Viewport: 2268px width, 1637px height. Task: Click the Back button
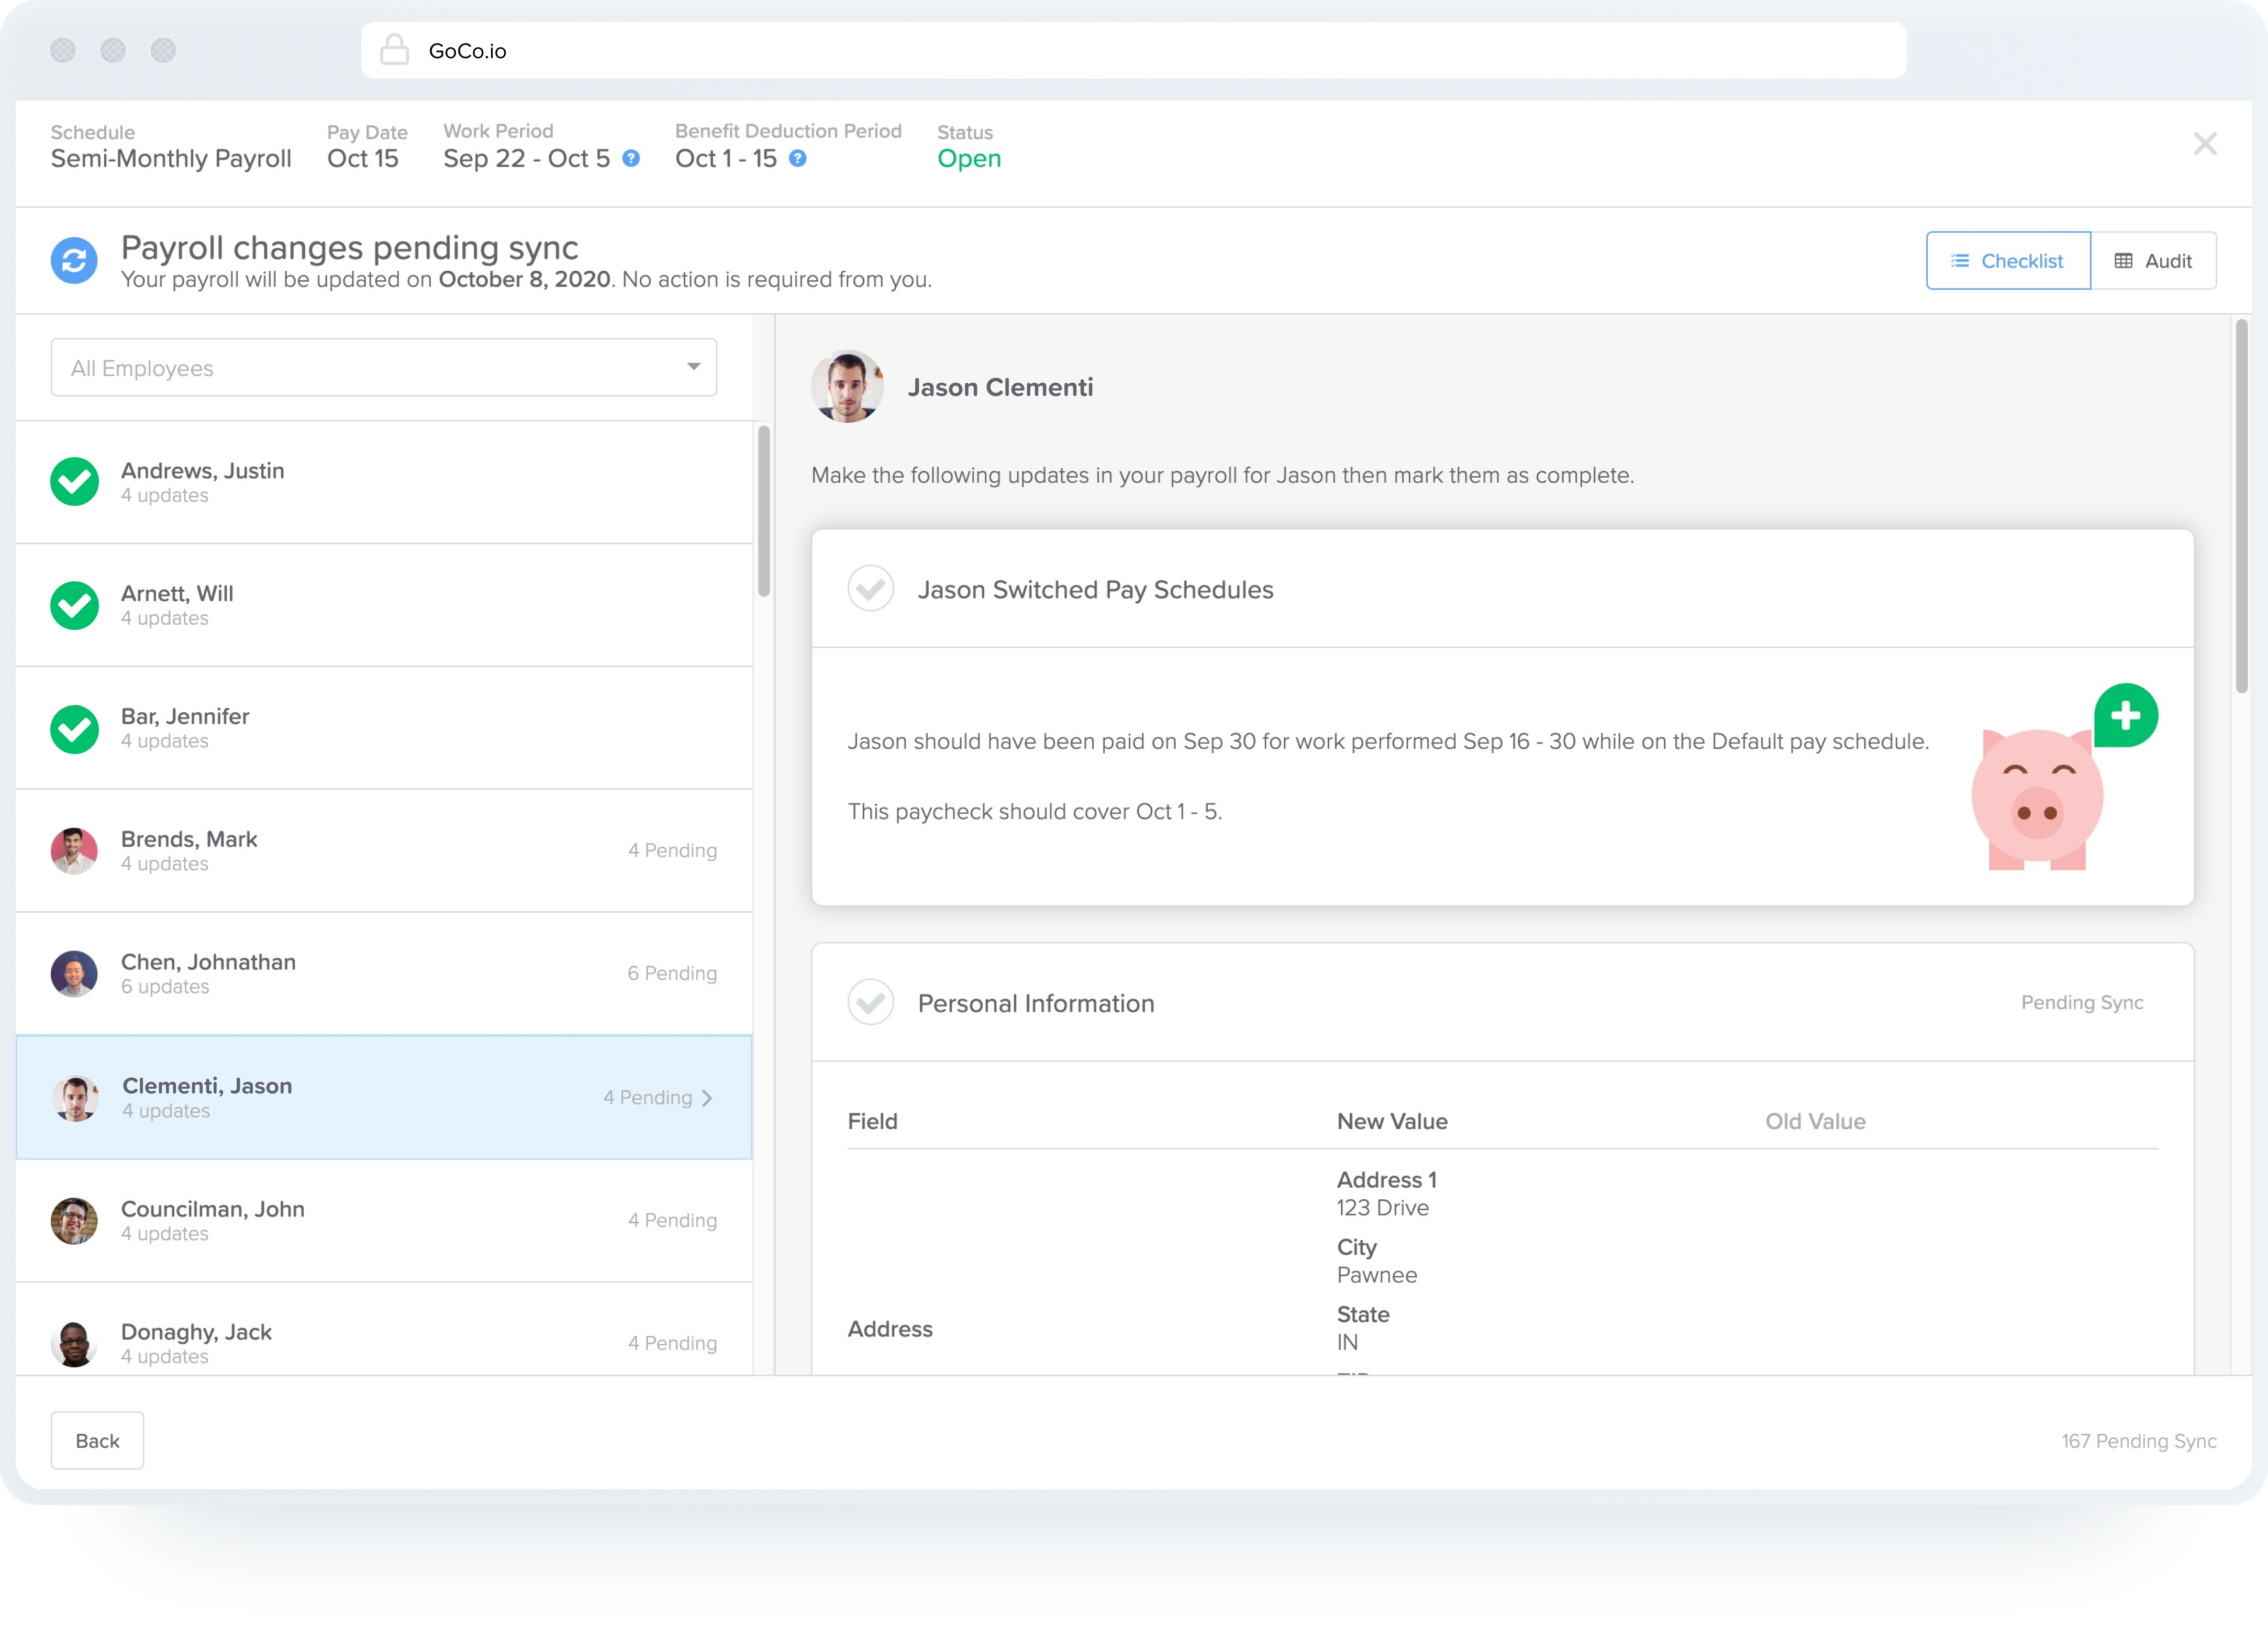coord(97,1440)
